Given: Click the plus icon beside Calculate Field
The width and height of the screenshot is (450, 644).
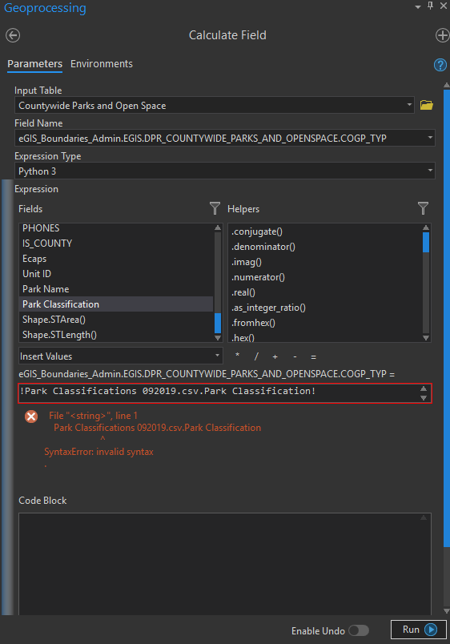Looking at the screenshot, I should point(442,35).
